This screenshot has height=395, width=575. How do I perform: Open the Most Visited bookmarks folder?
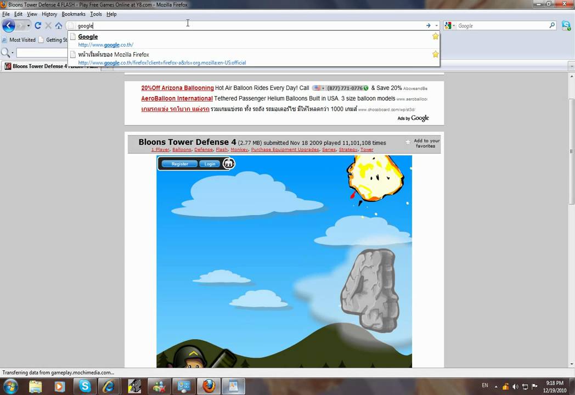pyautogui.click(x=19, y=39)
